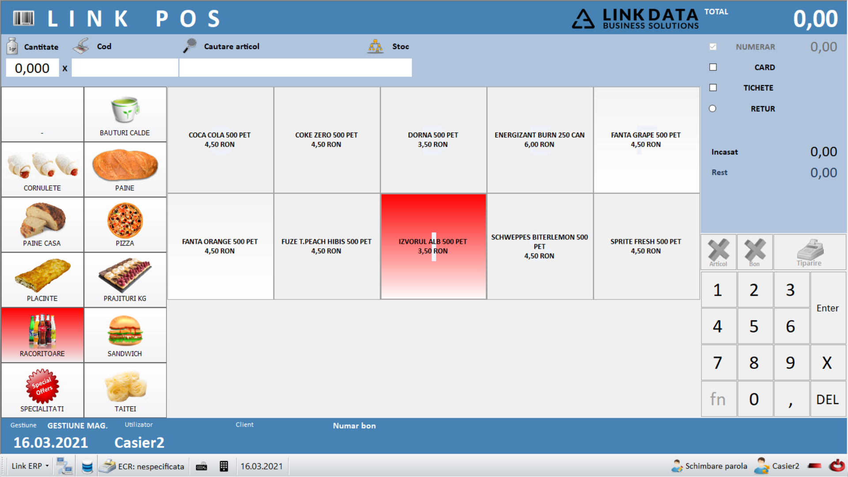The image size is (848, 477).
Task: Add FANTA ORANGE 500 PET product
Action: (220, 246)
